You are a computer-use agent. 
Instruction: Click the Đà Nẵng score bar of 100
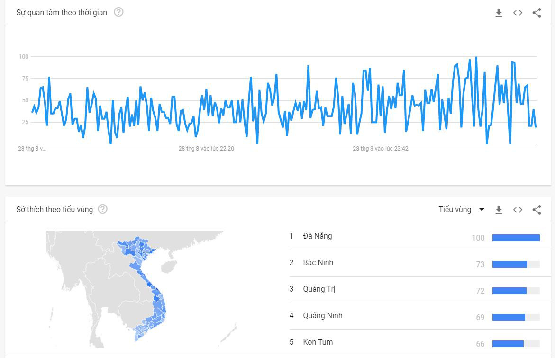(516, 238)
